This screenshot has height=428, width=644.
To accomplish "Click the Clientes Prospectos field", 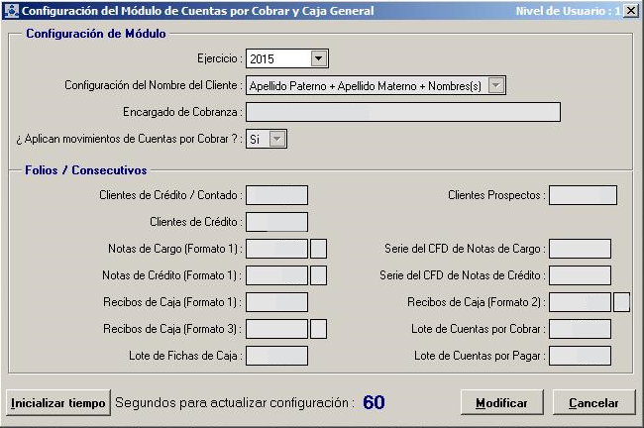I will click(x=583, y=195).
